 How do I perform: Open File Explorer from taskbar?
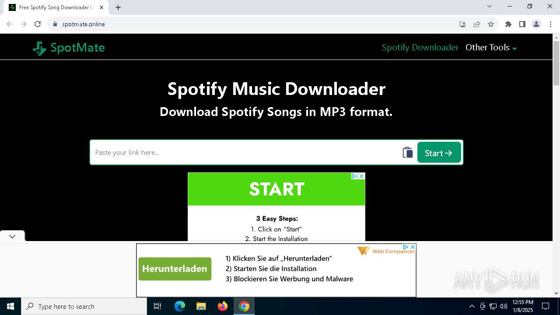coord(201,306)
